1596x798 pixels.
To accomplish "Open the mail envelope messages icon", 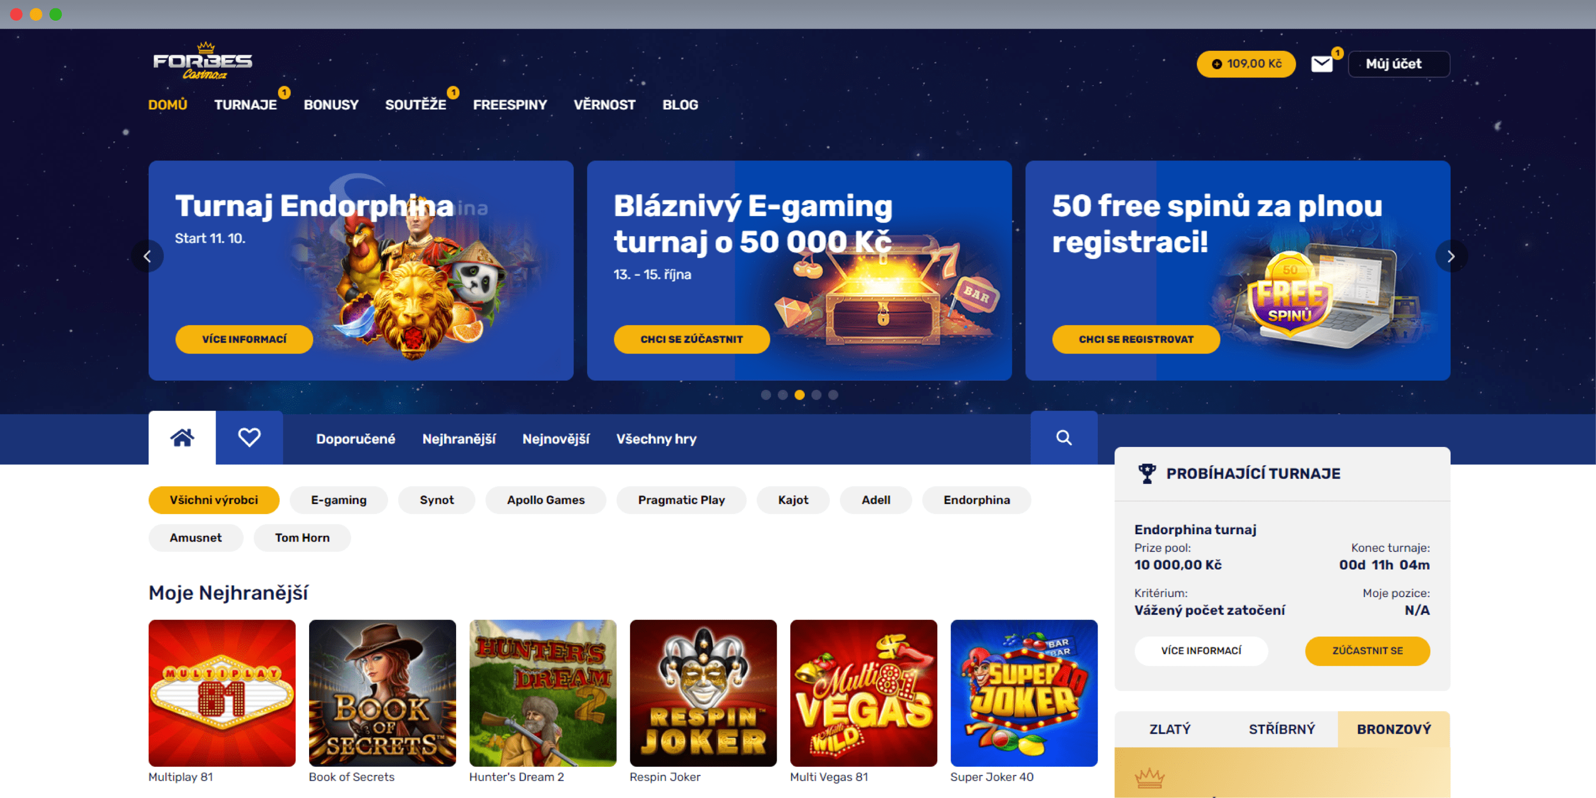I will click(1321, 64).
